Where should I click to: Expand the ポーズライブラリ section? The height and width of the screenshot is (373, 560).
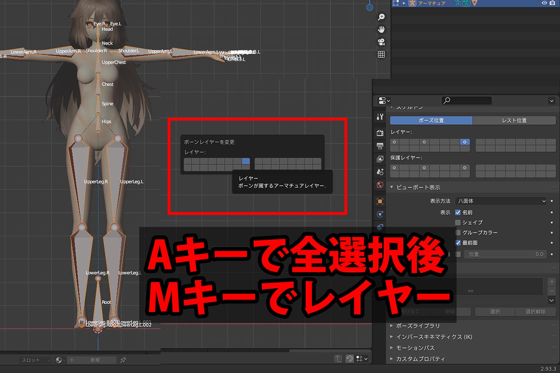point(418,326)
